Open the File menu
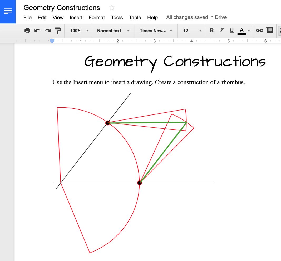The width and height of the screenshot is (281, 261). 27,18
